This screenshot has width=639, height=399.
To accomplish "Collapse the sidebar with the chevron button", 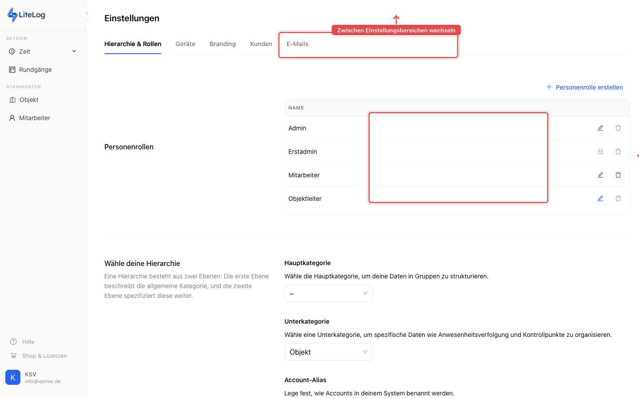I will click(87, 13).
